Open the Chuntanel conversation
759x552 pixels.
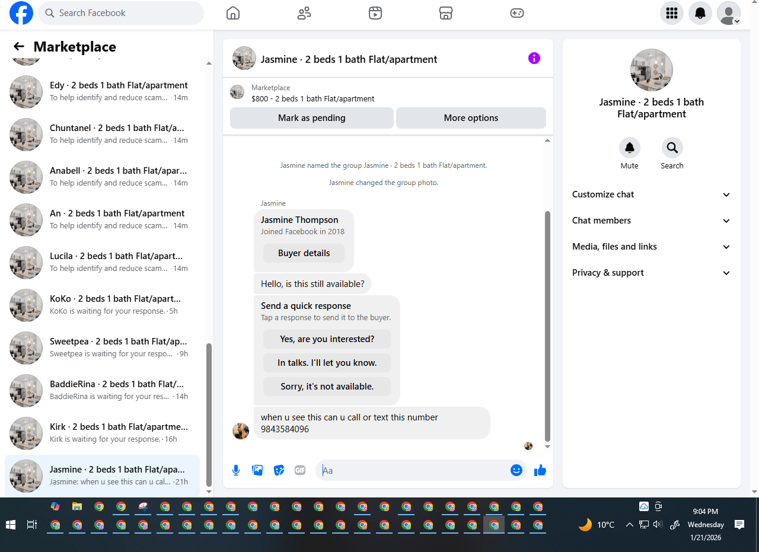pyautogui.click(x=102, y=135)
